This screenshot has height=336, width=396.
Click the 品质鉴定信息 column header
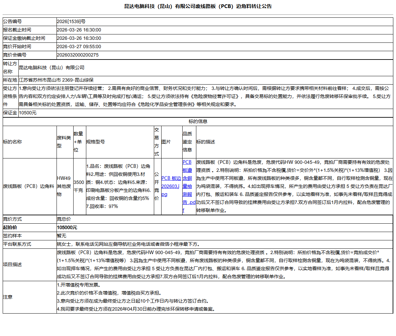(x=187, y=142)
